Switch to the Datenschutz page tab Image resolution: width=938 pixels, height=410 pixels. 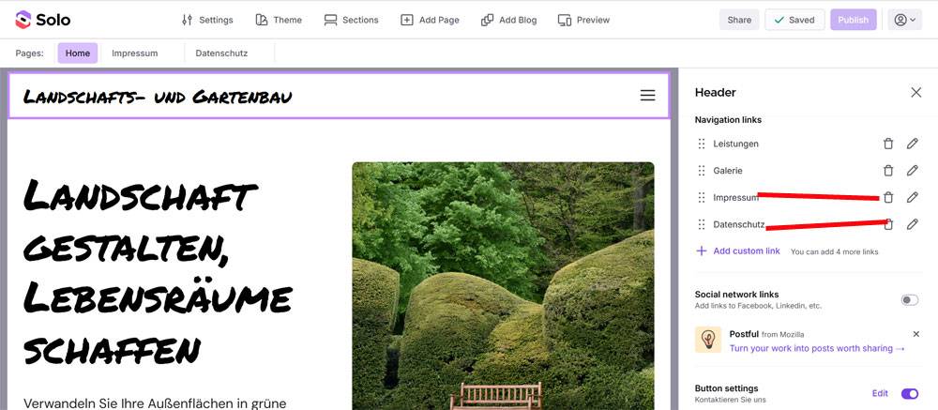pos(221,53)
